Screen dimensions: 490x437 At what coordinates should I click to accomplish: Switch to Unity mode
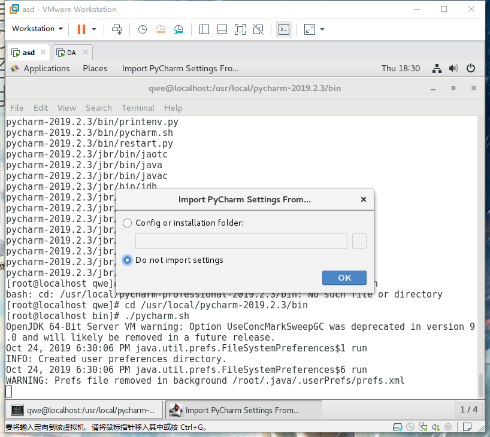(258, 29)
